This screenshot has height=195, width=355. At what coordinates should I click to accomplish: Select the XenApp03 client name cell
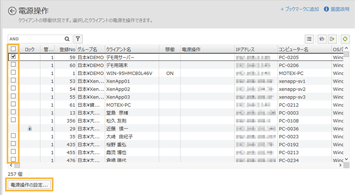coord(132,97)
